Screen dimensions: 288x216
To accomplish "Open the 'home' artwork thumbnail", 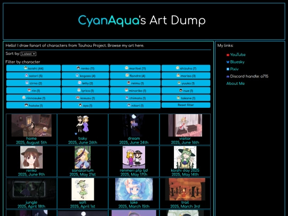I will coord(31,125).
